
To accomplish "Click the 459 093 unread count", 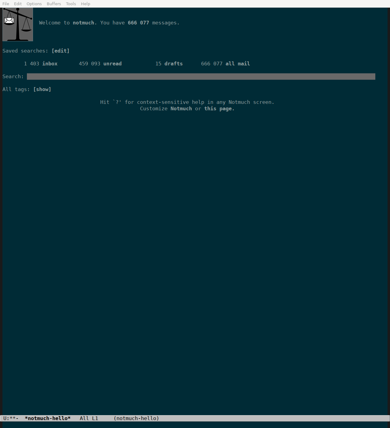I will (90, 64).
